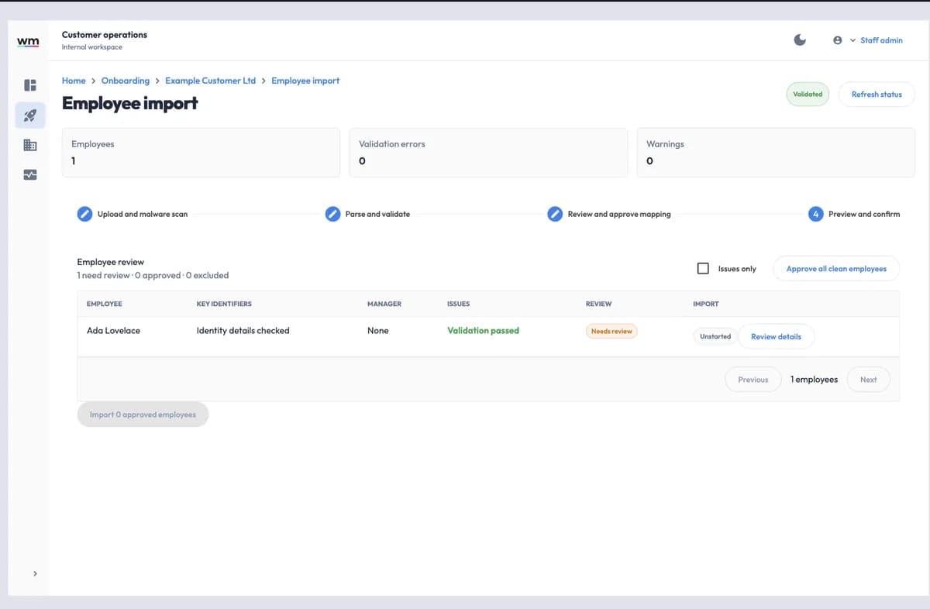Viewport: 930px width, 609px height.
Task: Open the activity monitor icon in the sidebar
Action: (30, 175)
